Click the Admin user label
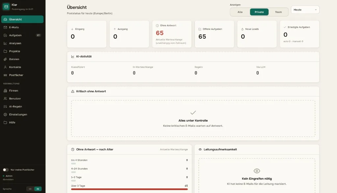The height and width of the screenshot is (193, 337). [x=9, y=176]
